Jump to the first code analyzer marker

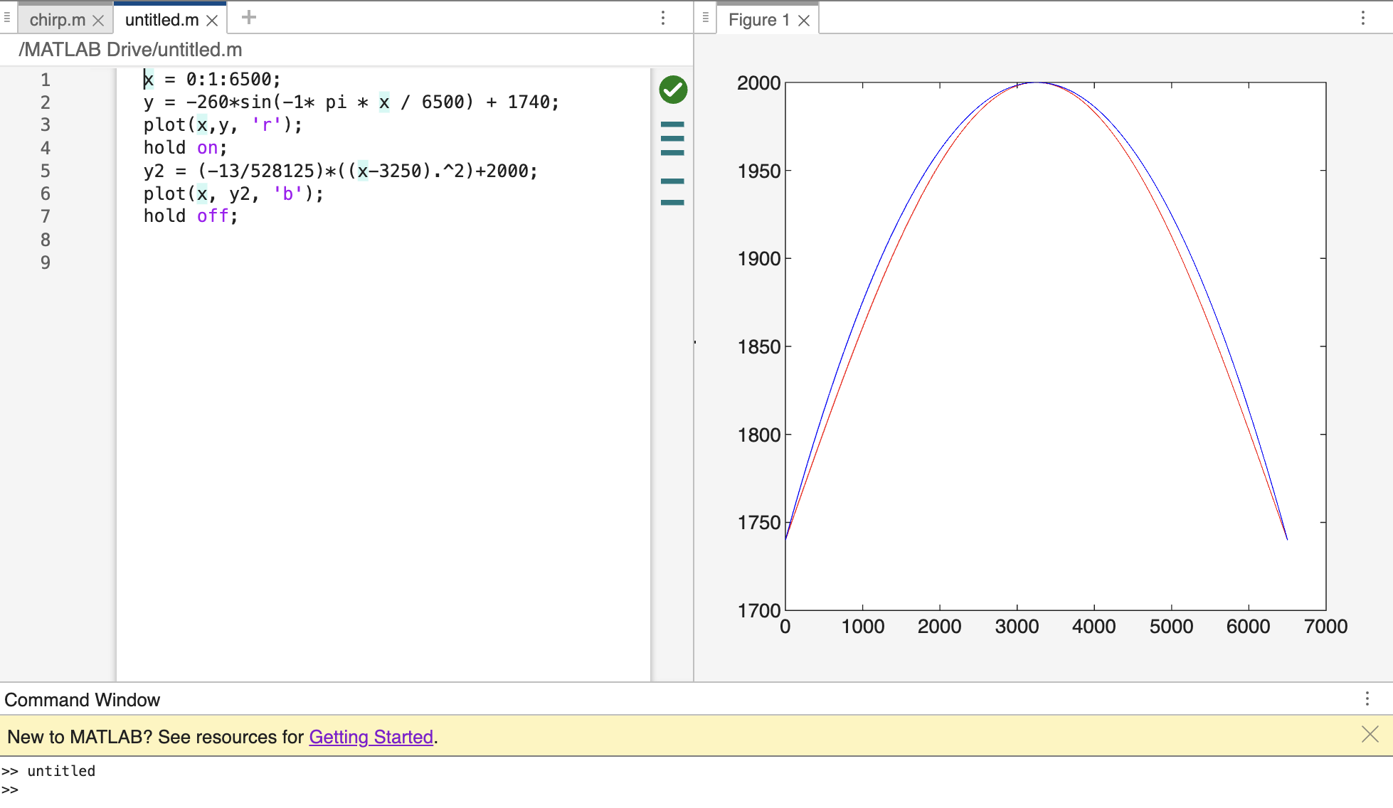coord(672,124)
